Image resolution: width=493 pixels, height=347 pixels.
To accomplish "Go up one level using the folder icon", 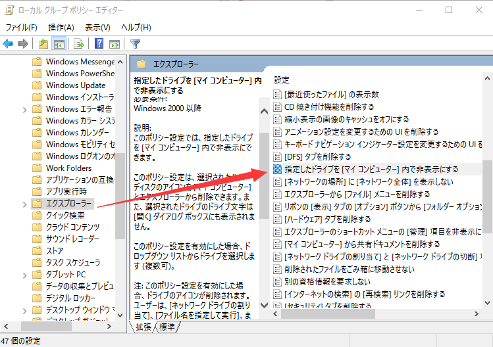I will (x=43, y=44).
